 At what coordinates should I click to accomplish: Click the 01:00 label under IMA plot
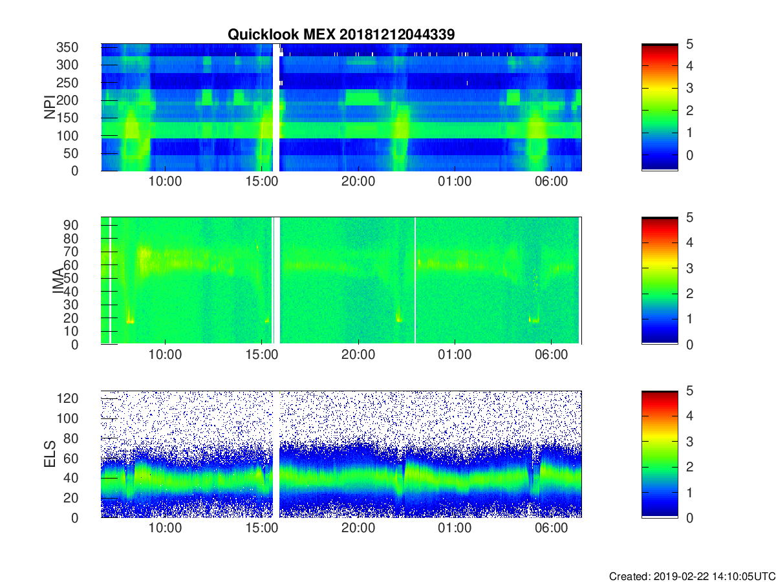(455, 356)
